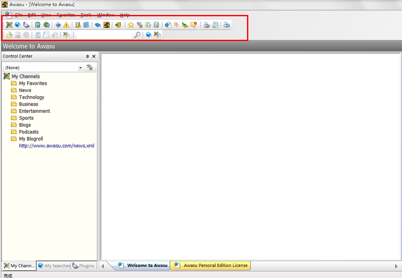
Task: Close the Control Center panel
Action: [94, 56]
